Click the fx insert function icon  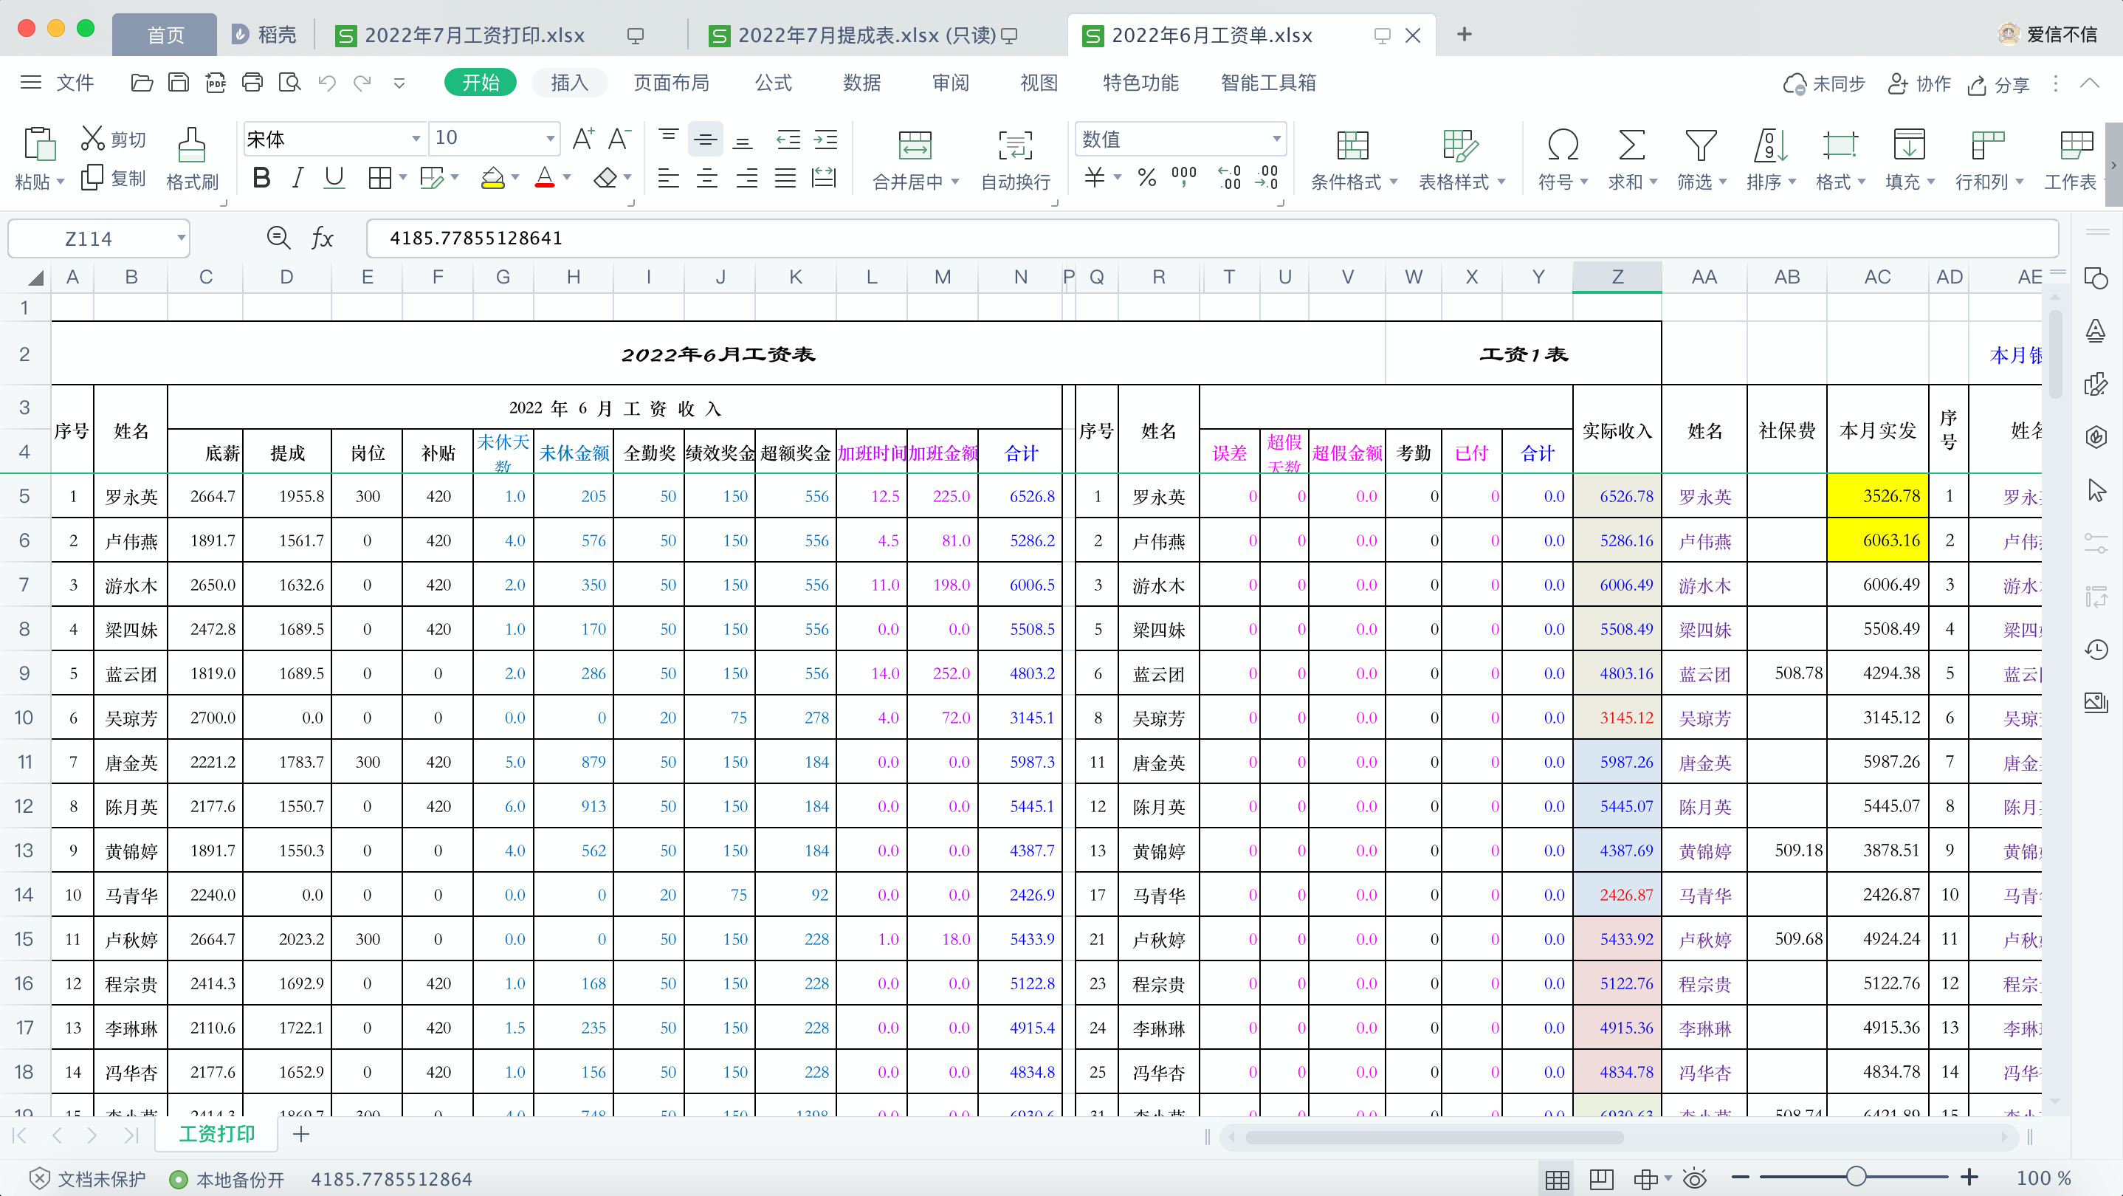(323, 238)
